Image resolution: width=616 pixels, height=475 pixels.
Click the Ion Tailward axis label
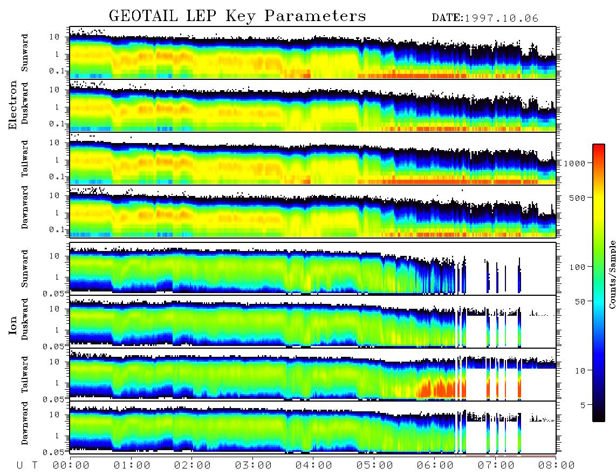pyautogui.click(x=25, y=375)
